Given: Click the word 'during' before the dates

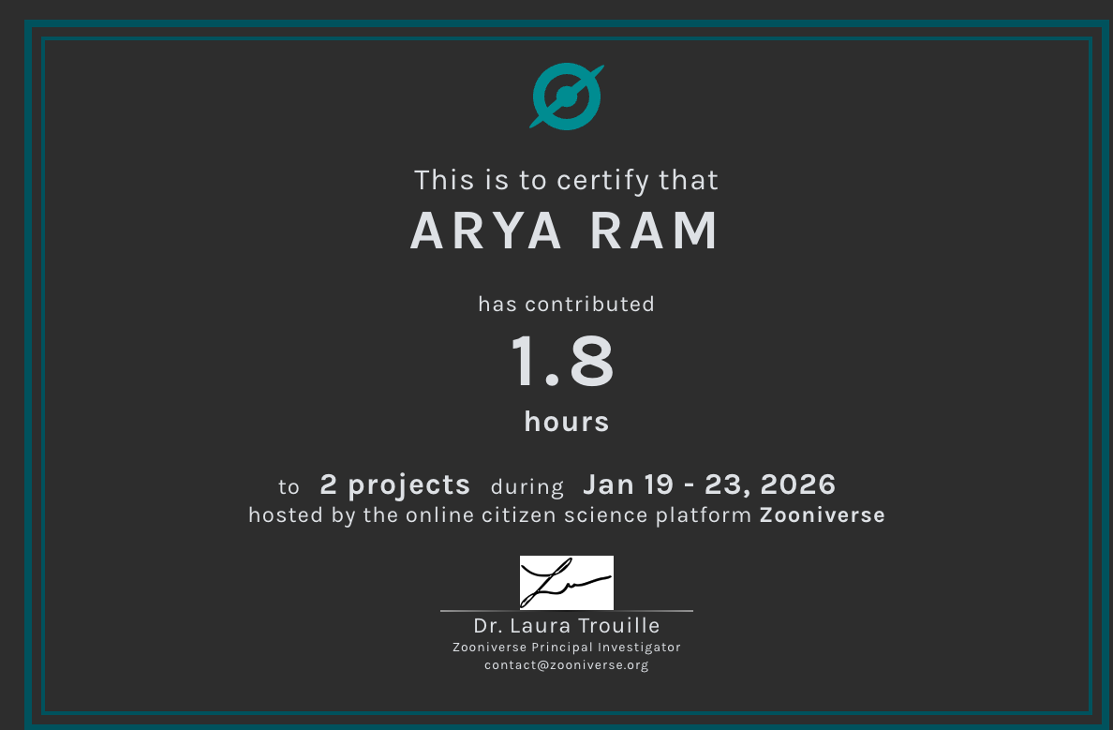Looking at the screenshot, I should point(527,486).
